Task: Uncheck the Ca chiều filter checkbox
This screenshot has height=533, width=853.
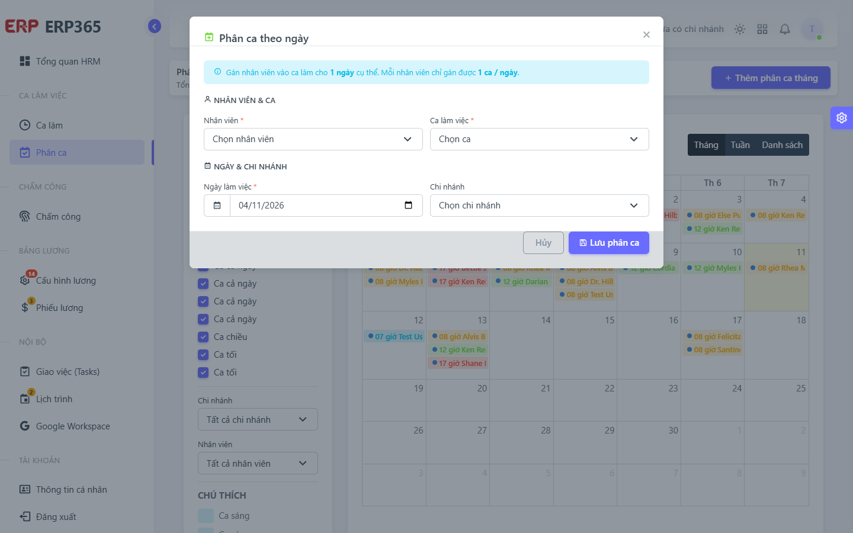Action: (x=203, y=337)
